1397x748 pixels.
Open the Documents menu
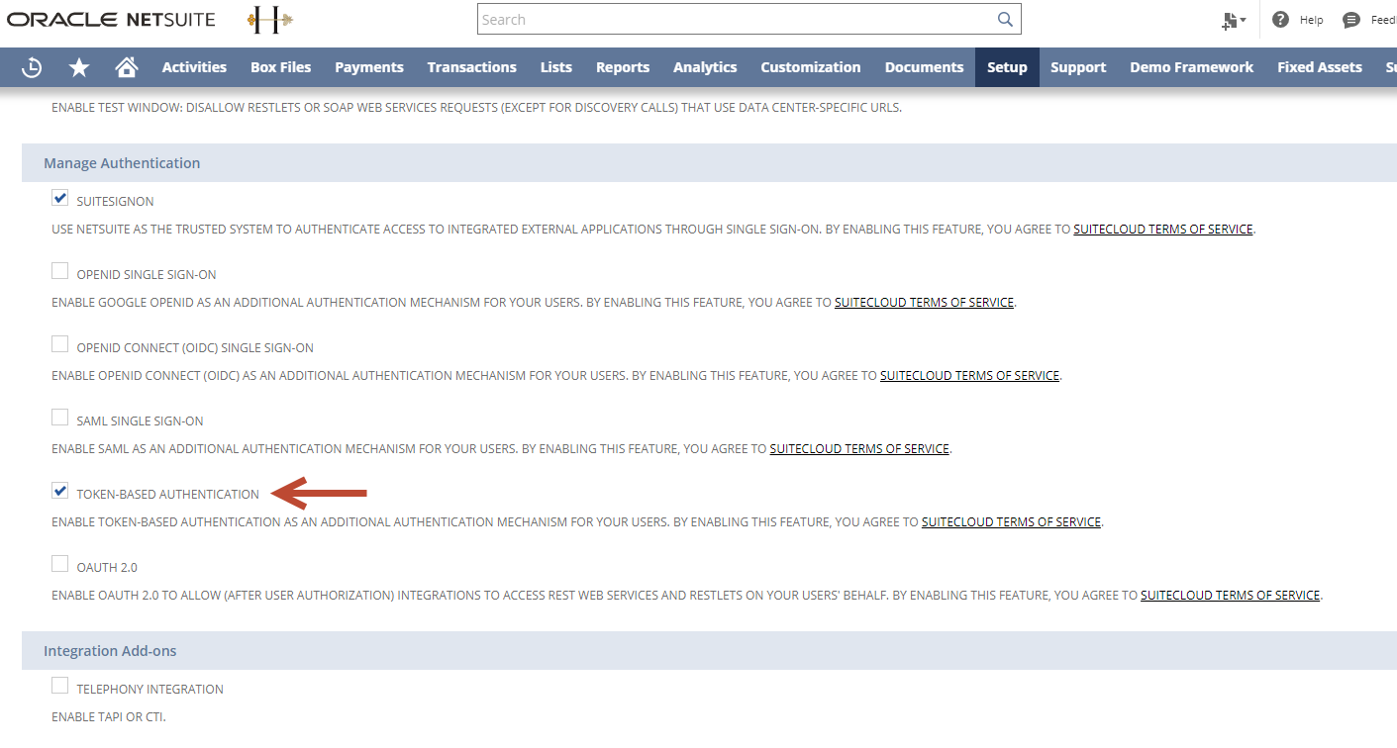pyautogui.click(x=924, y=67)
